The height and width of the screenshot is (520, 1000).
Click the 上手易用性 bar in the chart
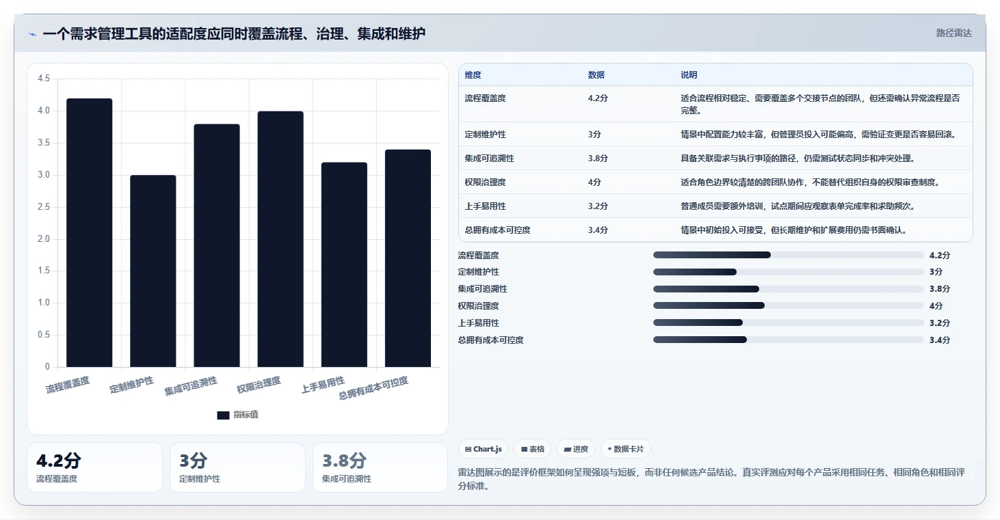coord(344,264)
